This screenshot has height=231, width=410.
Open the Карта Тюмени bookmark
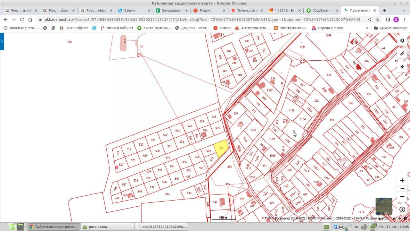[x=154, y=28]
